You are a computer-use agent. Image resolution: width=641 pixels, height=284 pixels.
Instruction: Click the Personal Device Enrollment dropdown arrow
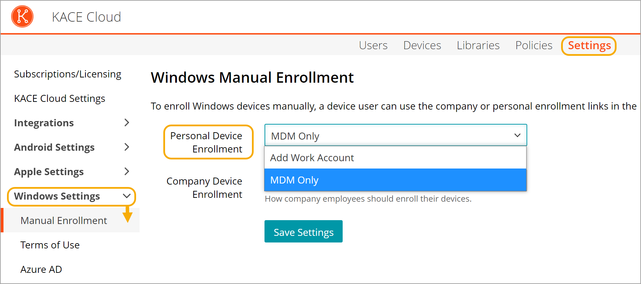pos(517,135)
